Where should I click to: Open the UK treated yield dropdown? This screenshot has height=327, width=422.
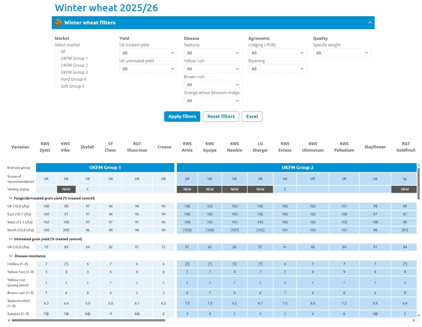(x=148, y=53)
